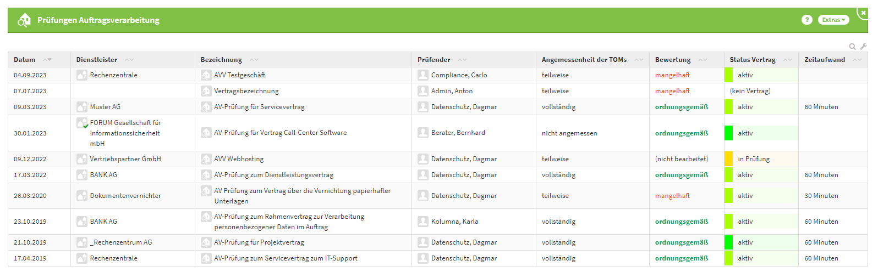Screen dimensions: 878x272
Task: Click the icon next to AVV Webhosting
Action: [206, 159]
